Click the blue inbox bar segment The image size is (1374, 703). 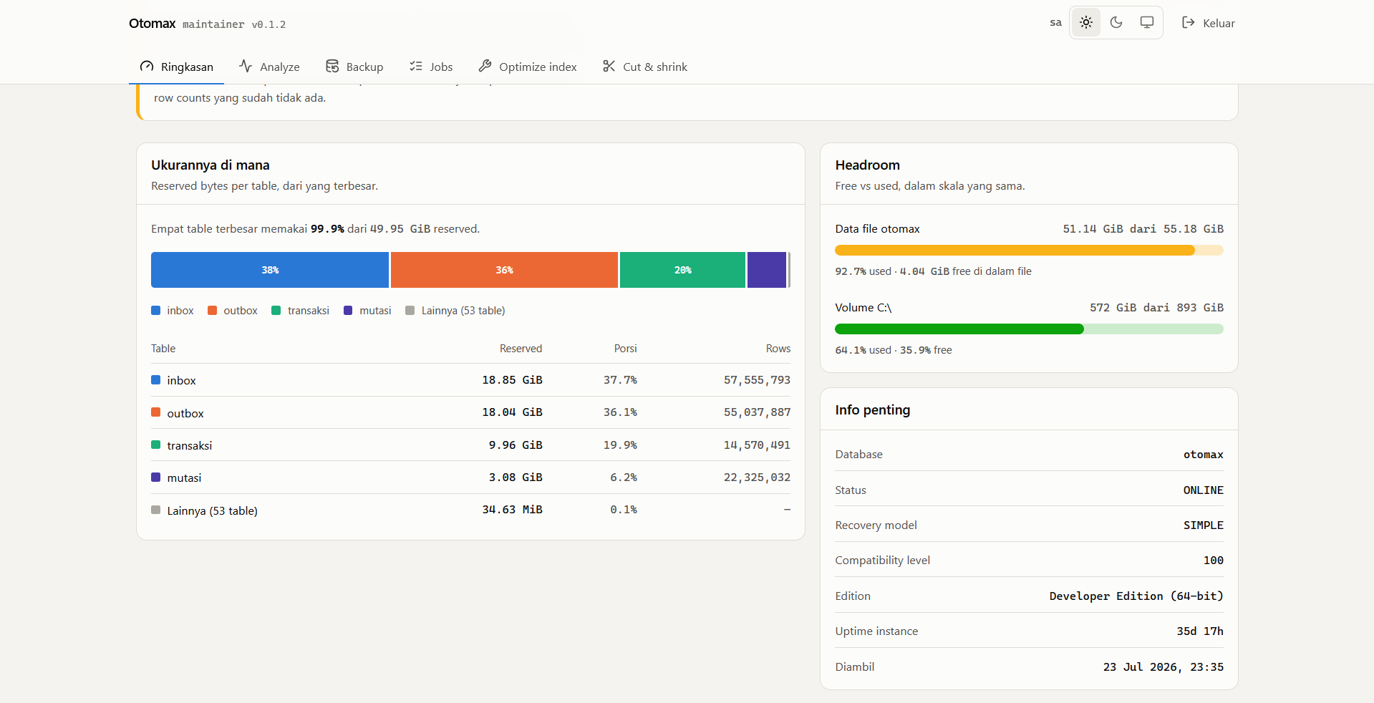[x=270, y=270]
